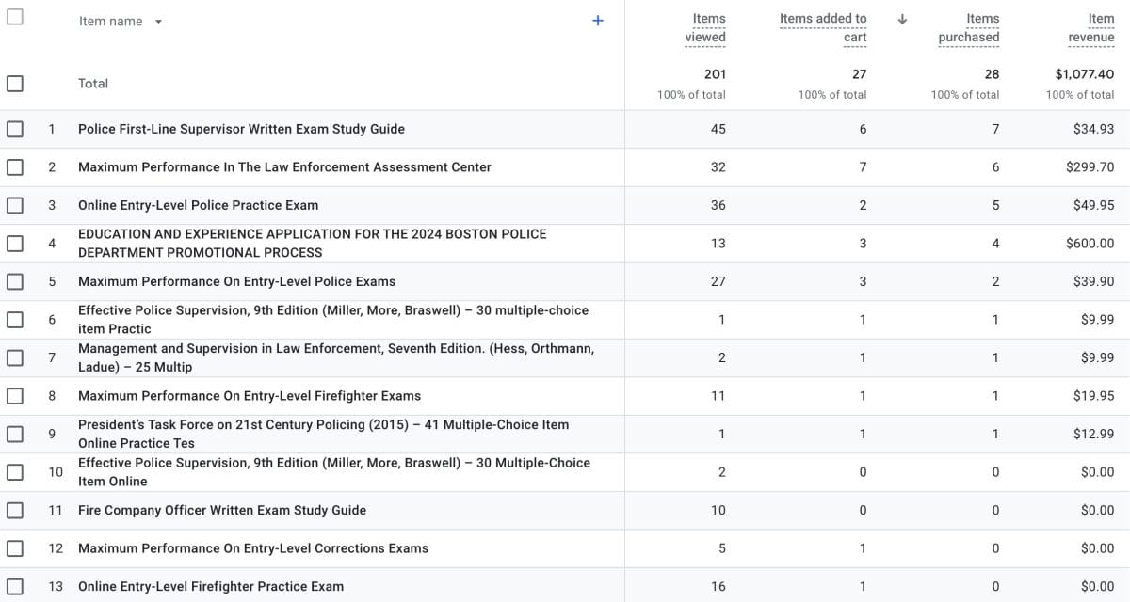The height and width of the screenshot is (602, 1130).
Task: Click Maximum Performance On Entry-Level Police Exams item
Action: coord(236,281)
